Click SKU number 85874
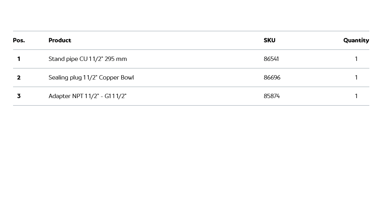This screenshot has height=216, width=384. [x=272, y=96]
